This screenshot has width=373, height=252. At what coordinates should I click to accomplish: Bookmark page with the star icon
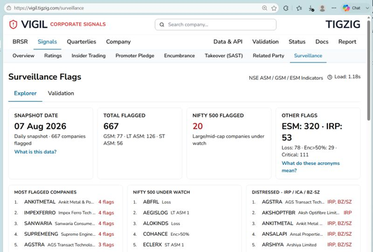[274, 8]
